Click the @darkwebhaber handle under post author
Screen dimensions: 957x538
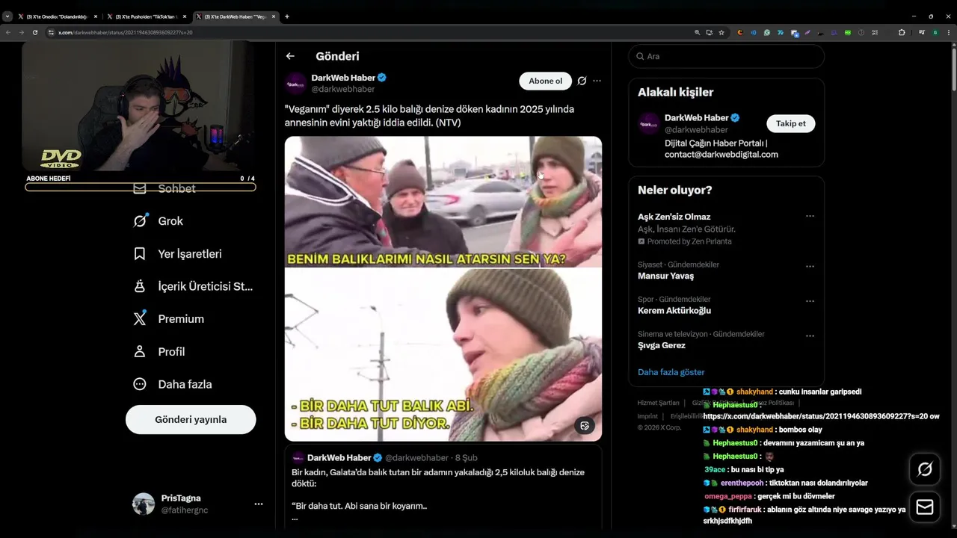(x=342, y=89)
